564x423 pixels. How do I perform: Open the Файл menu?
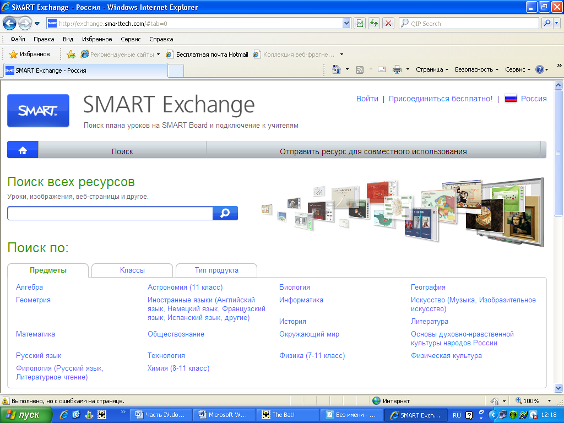tap(18, 39)
